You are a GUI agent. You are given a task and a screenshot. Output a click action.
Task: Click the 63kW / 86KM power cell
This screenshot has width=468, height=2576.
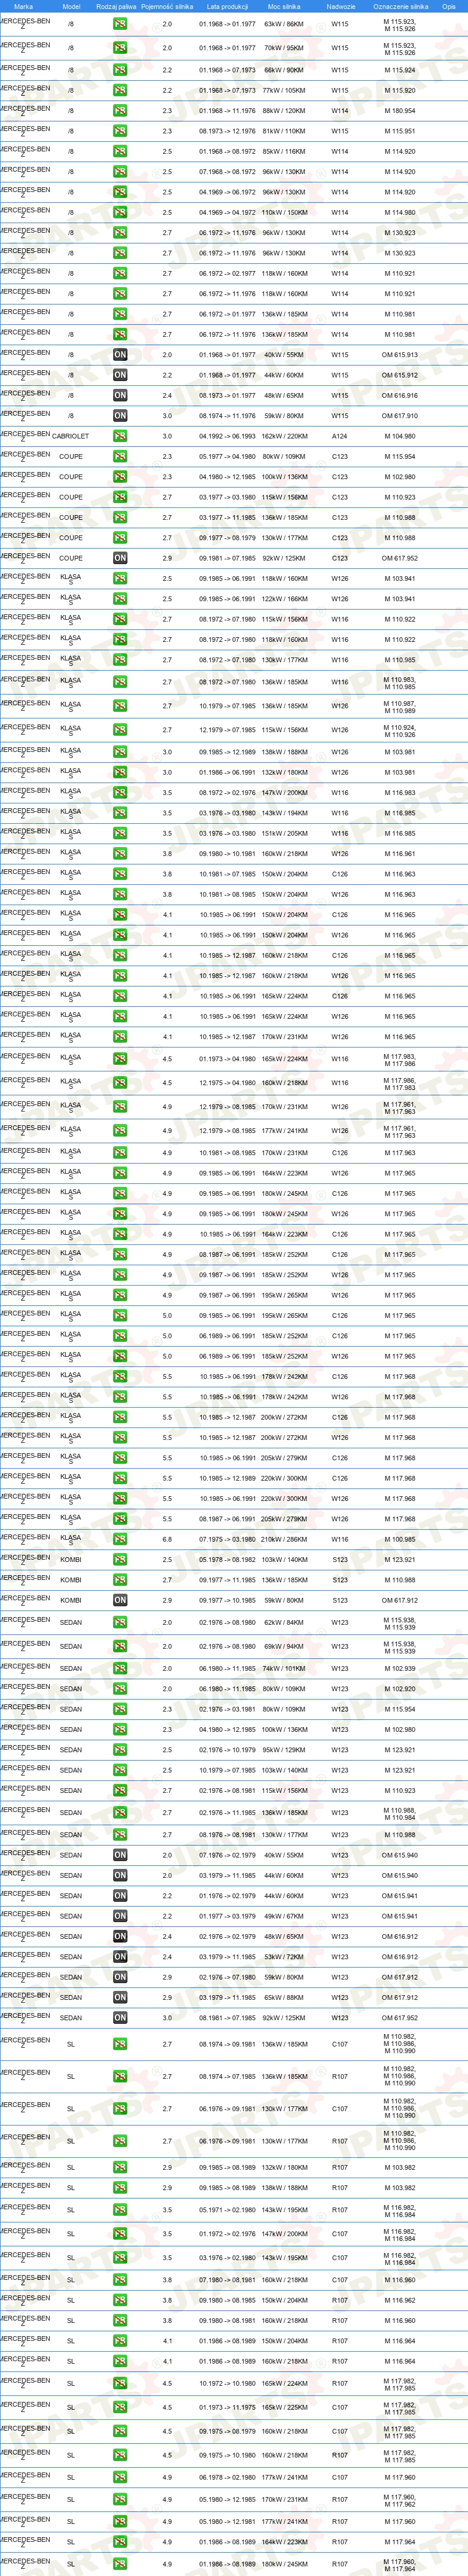coord(284,24)
